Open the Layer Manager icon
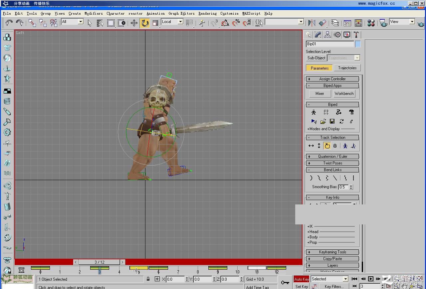This screenshot has height=289, width=426. coord(335,23)
